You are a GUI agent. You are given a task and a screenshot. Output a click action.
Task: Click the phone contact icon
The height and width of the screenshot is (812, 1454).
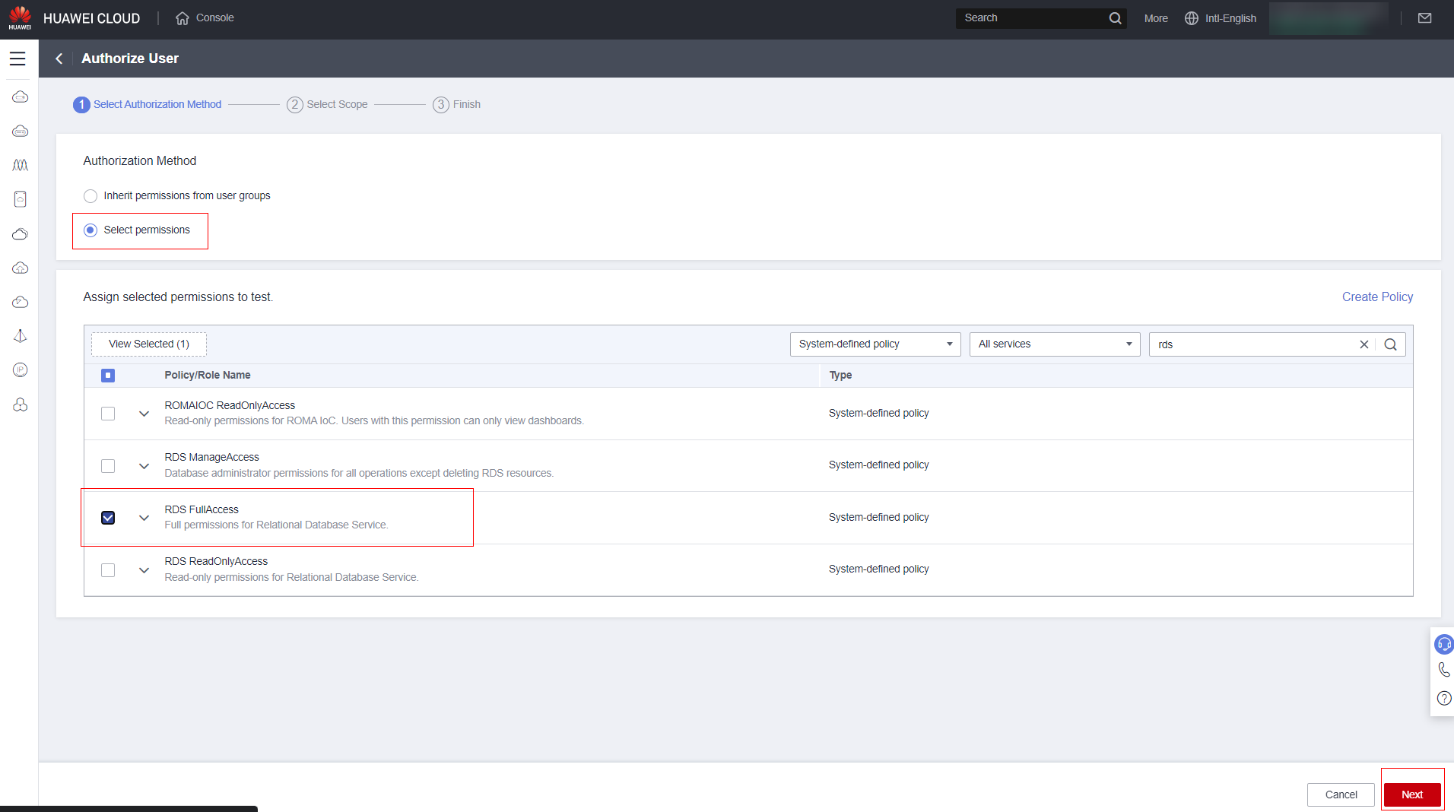[1443, 670]
